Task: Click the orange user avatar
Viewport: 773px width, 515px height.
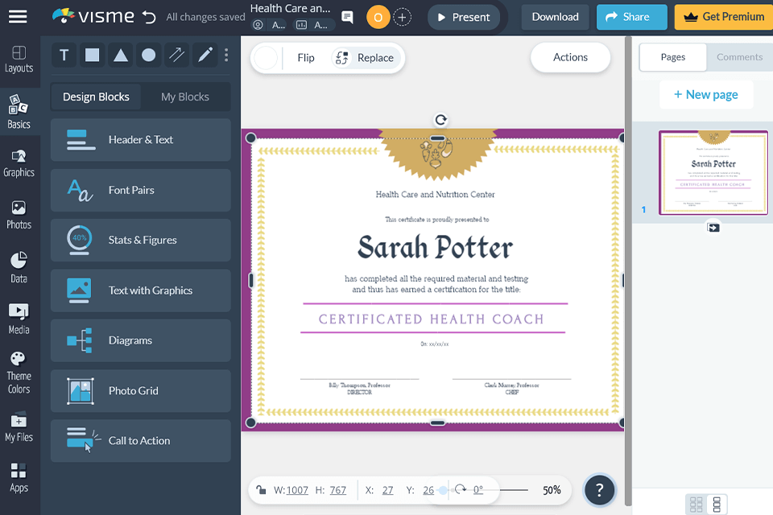Action: click(378, 17)
